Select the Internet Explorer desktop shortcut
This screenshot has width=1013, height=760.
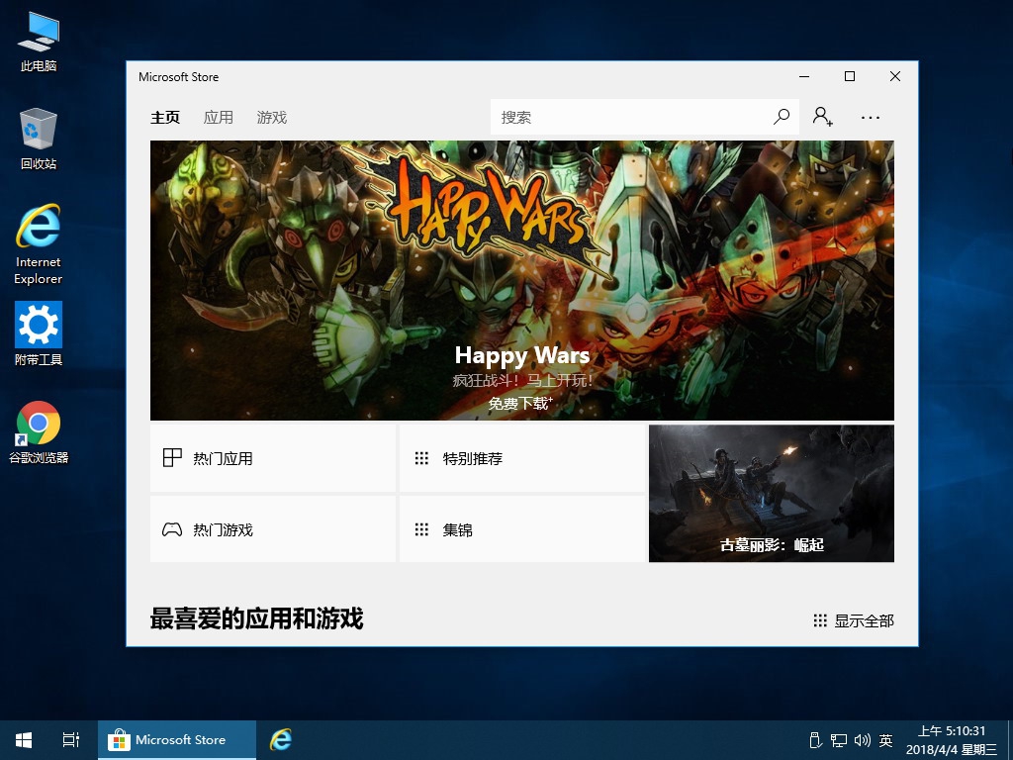coord(39,244)
